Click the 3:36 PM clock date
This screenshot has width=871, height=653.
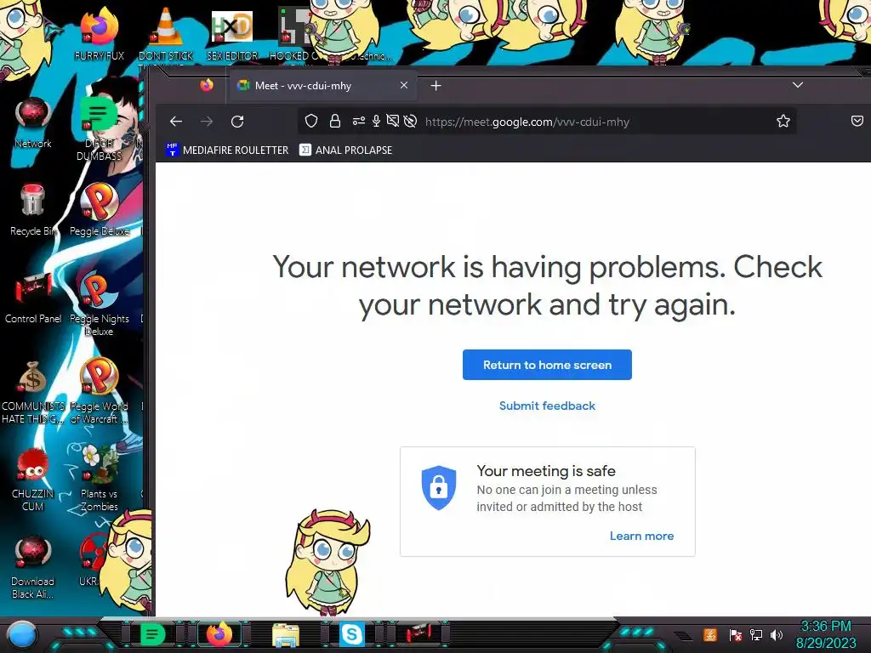click(x=826, y=634)
